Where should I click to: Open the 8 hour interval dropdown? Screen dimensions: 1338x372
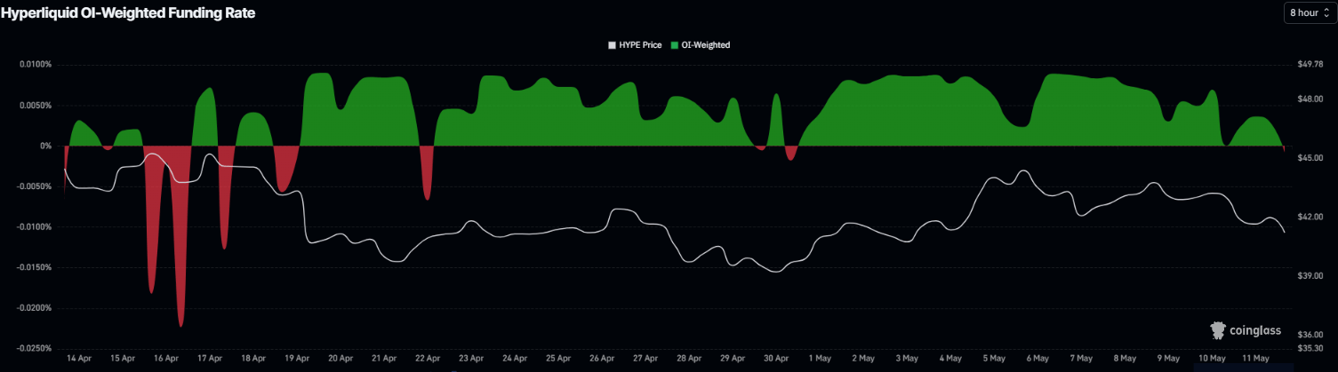coord(1309,13)
